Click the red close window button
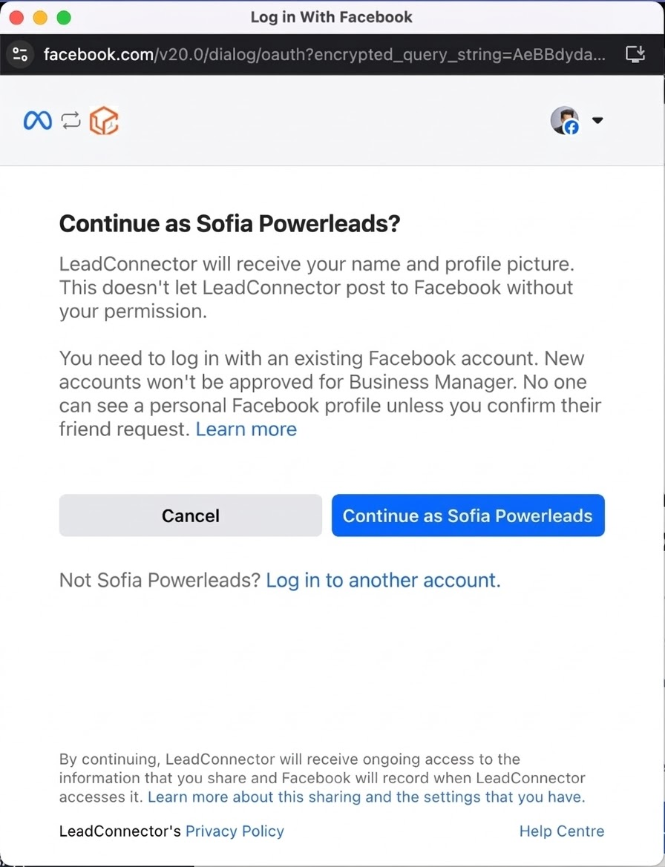The width and height of the screenshot is (665, 867). point(16,17)
